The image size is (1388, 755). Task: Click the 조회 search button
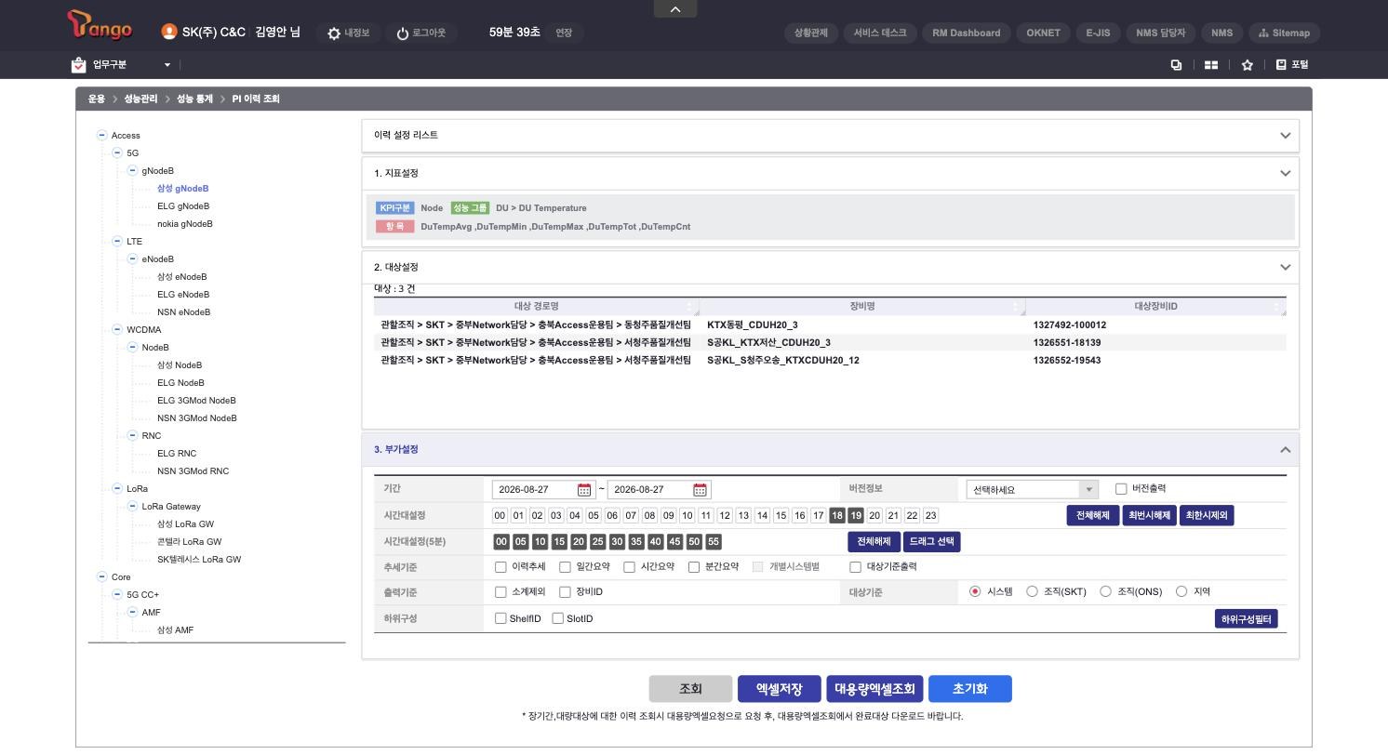pyautogui.click(x=690, y=689)
